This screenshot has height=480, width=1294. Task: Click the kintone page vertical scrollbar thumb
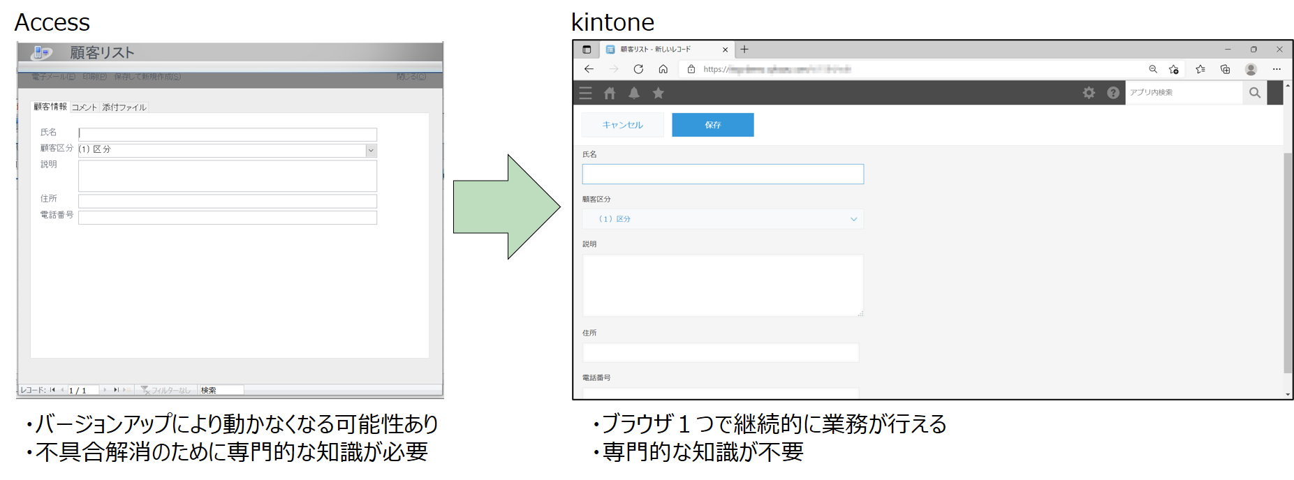pyautogui.click(x=1288, y=263)
